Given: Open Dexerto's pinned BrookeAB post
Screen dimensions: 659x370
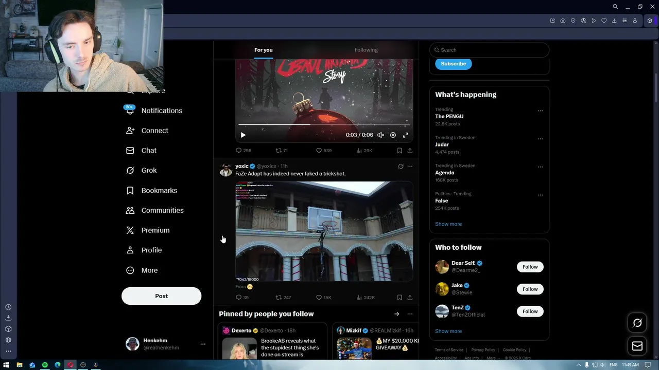Looking at the screenshot, I should pos(272,341).
